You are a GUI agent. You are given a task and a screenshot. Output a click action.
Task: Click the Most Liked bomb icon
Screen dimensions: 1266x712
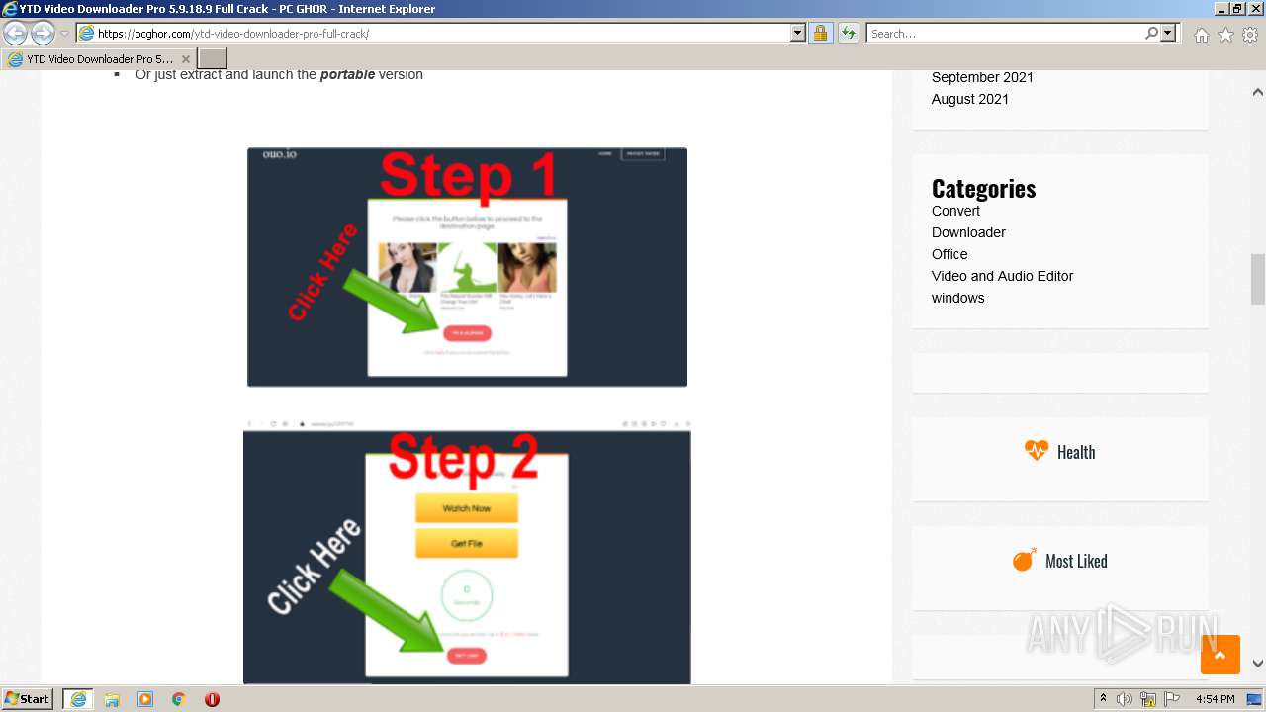tap(1024, 560)
